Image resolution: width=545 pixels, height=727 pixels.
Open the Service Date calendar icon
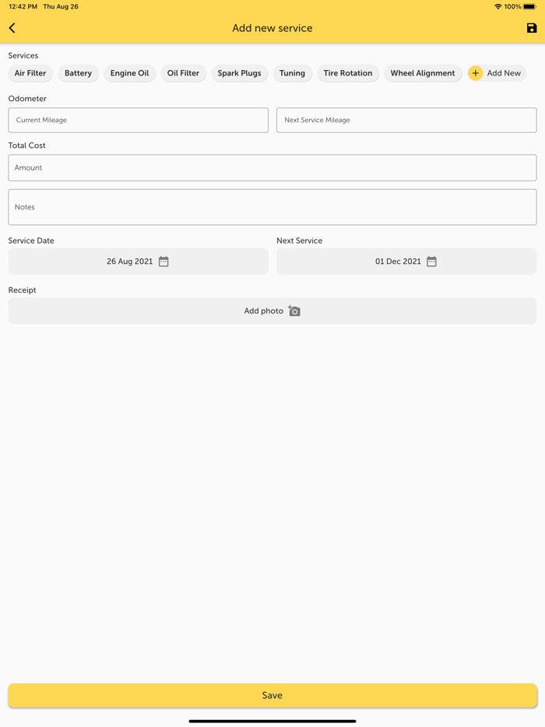[x=163, y=262]
